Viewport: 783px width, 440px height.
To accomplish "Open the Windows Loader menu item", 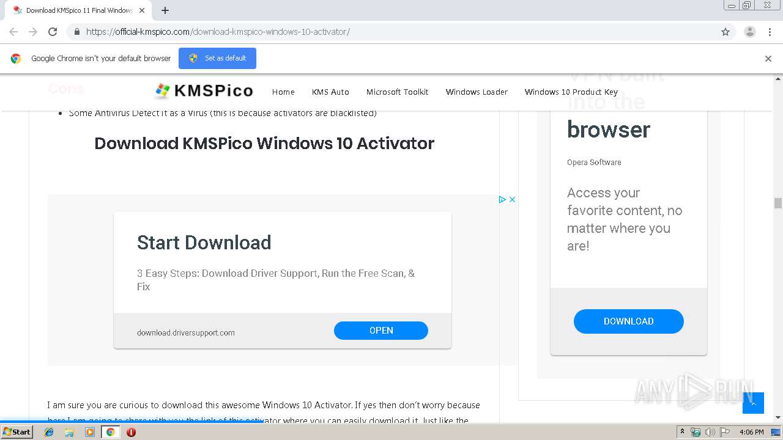I will [477, 92].
